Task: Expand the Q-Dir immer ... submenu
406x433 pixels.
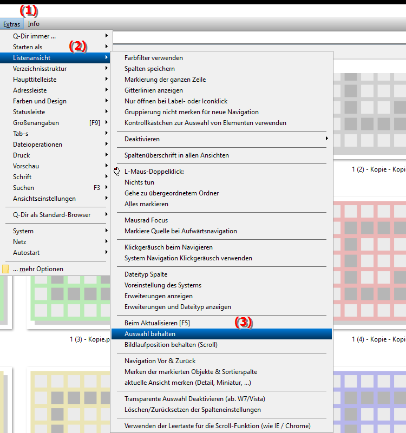Action: 55,36
